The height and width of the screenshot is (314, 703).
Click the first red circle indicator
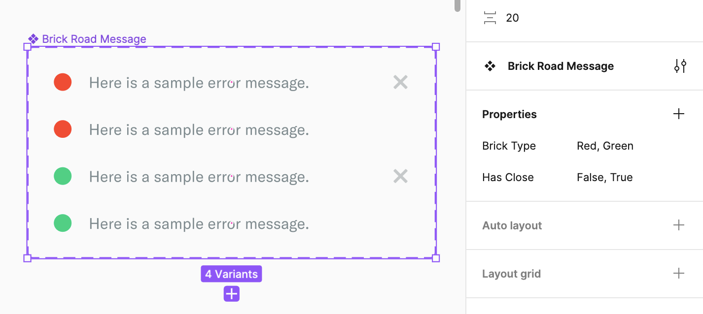point(63,82)
